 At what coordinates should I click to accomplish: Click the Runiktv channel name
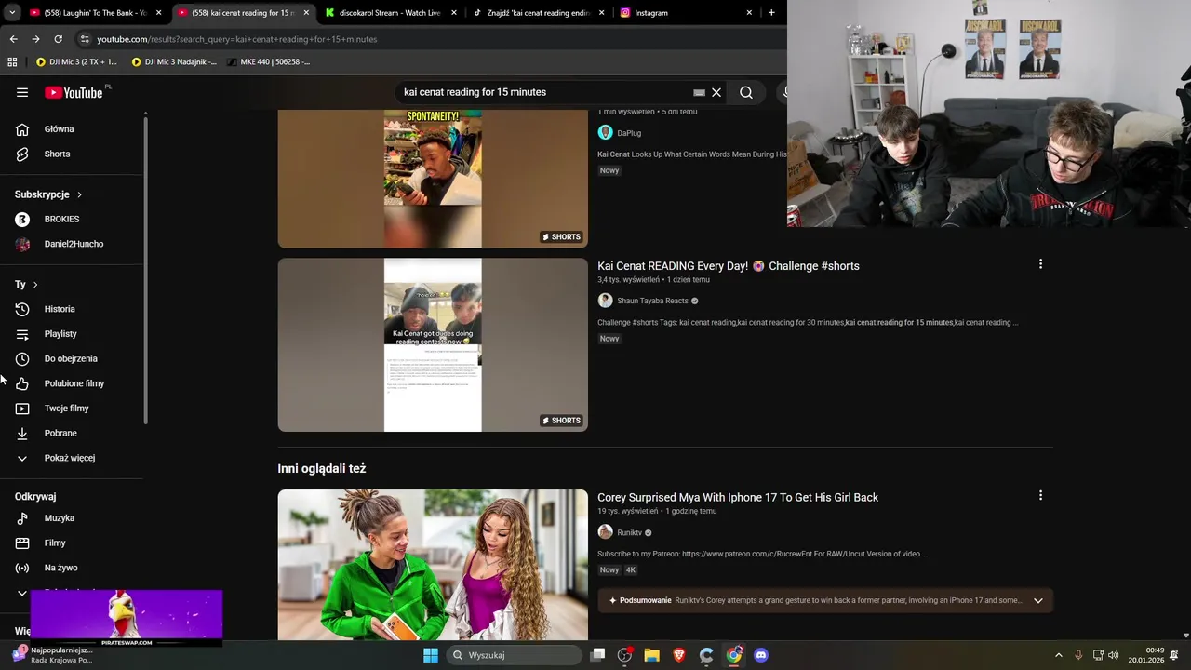tap(630, 533)
